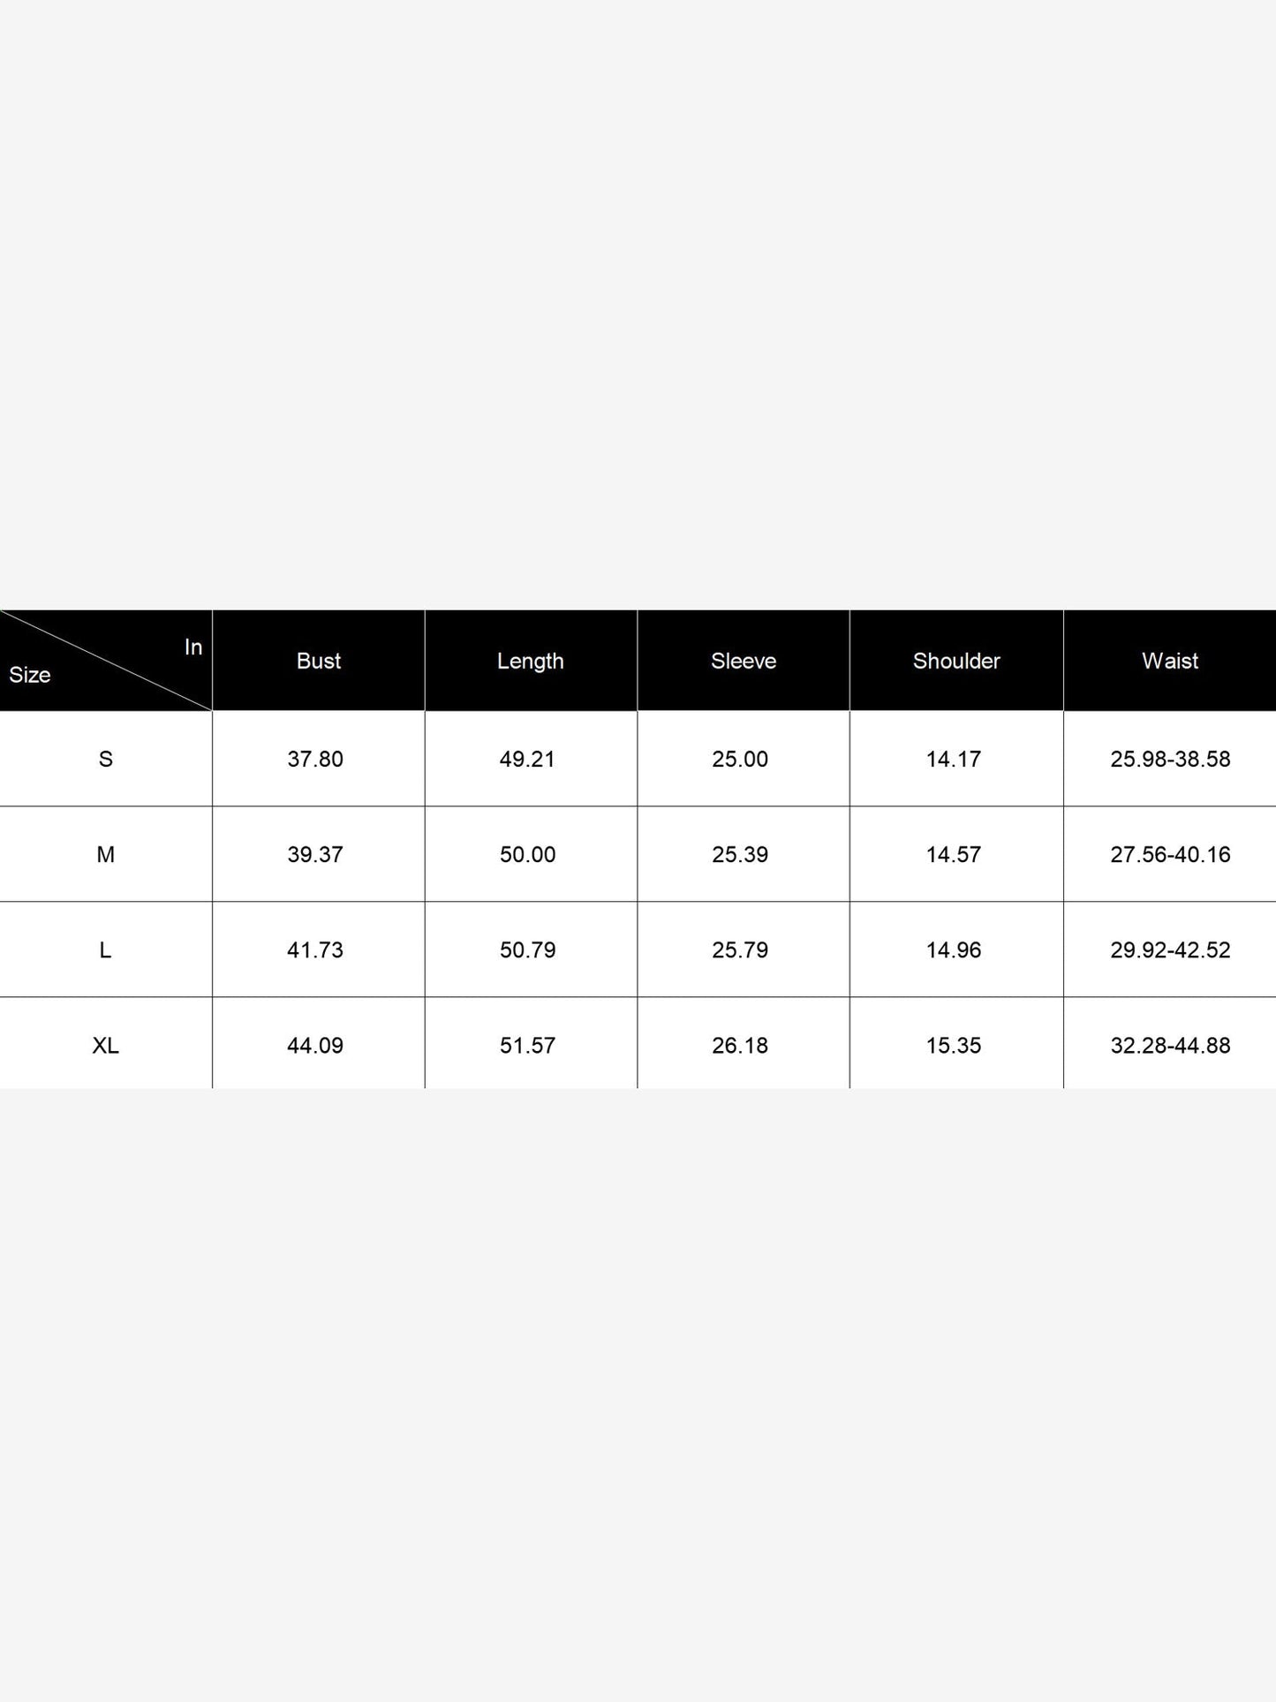Click waist range 32.28-44.88
Image resolution: width=1276 pixels, height=1702 pixels.
1170,1045
